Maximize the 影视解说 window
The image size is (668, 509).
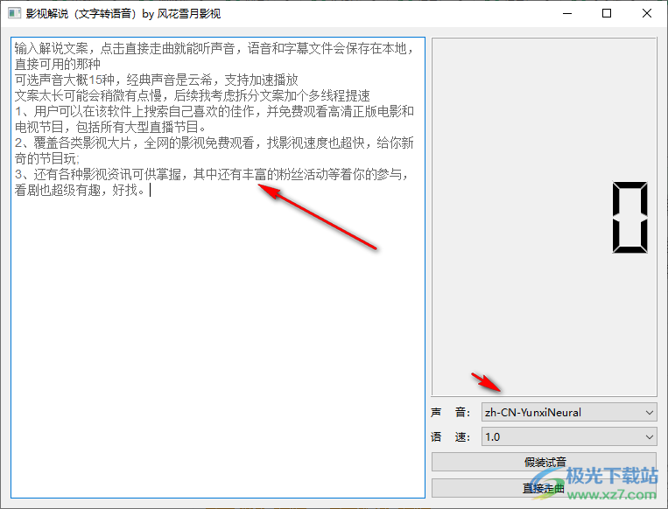click(607, 14)
